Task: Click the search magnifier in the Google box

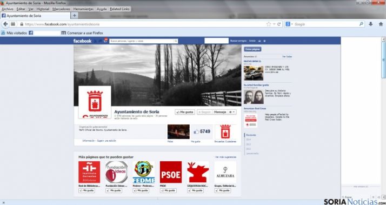Action: (361, 24)
